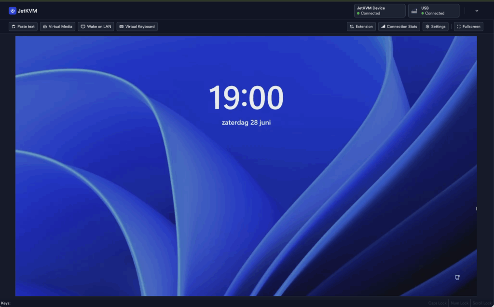Click the lock screen network icon
The height and width of the screenshot is (307, 494).
457,278
